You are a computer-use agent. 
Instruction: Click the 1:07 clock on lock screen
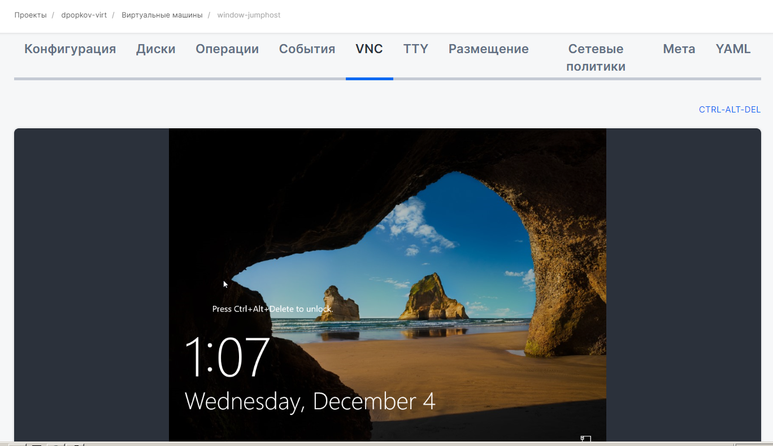click(x=227, y=357)
